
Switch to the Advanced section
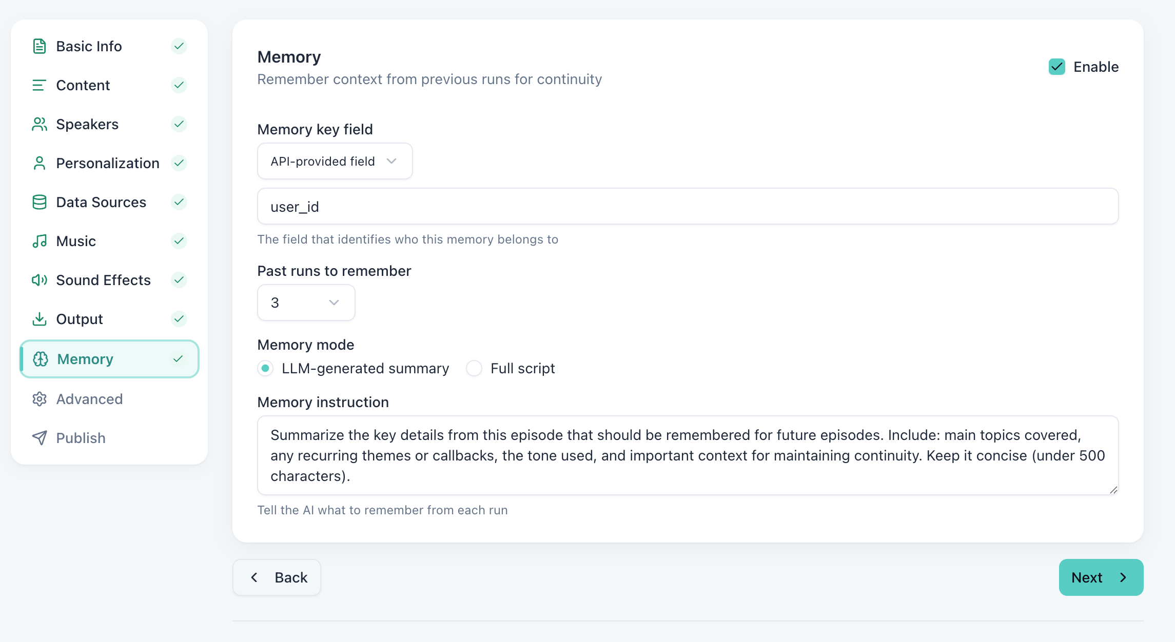[89, 399]
